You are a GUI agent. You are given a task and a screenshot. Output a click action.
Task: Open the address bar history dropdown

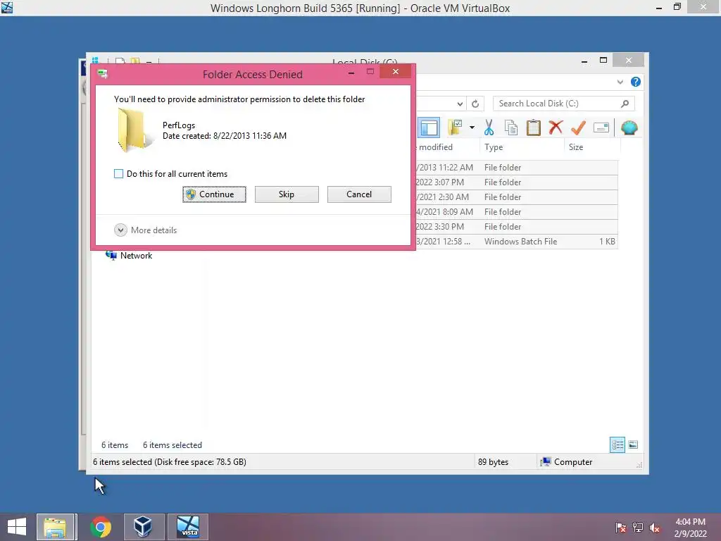pyautogui.click(x=460, y=104)
